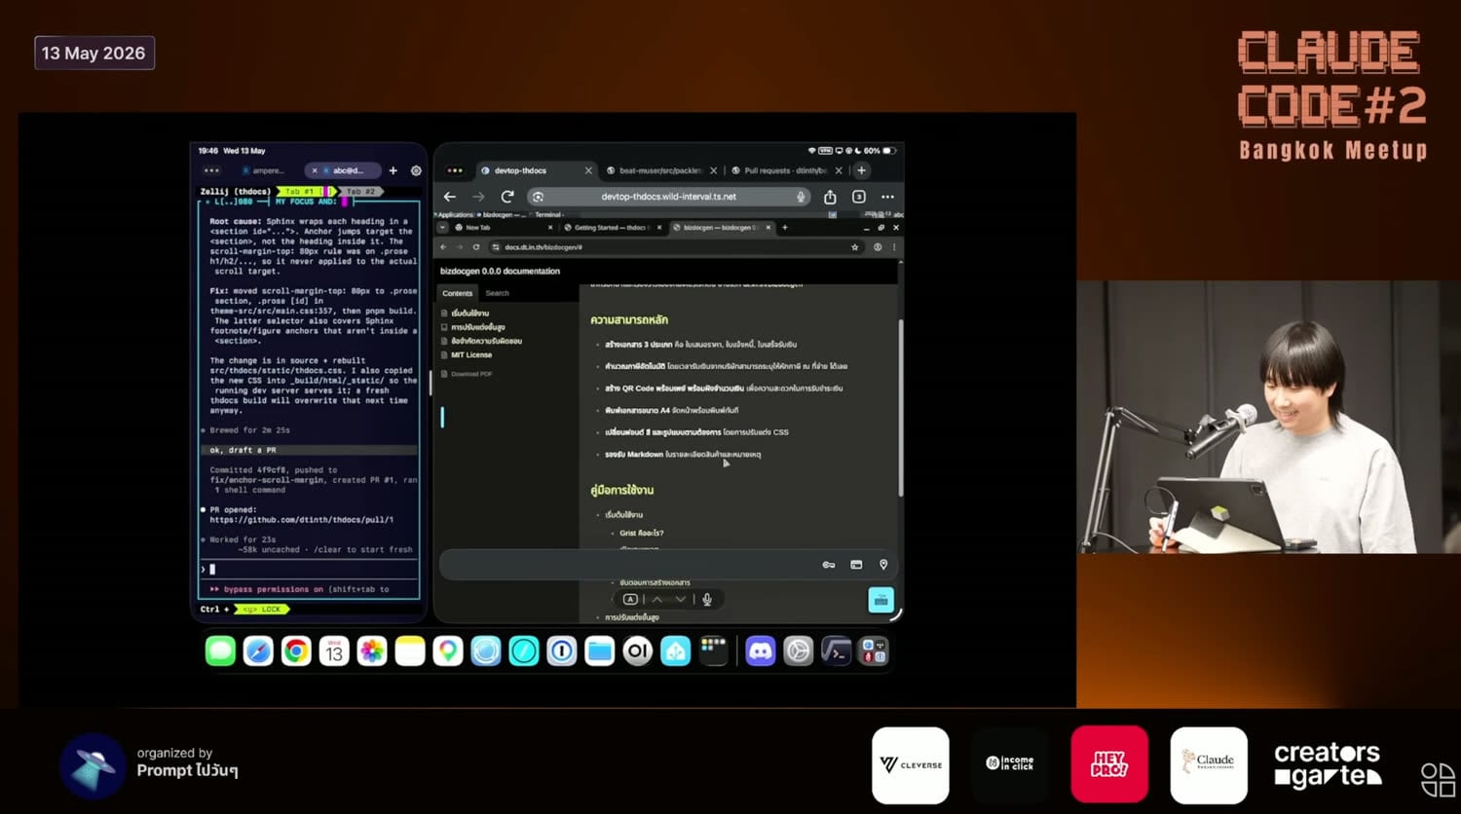The width and height of the screenshot is (1461, 814).
Task: Select the abc@d terminal session tab
Action: tap(341, 170)
